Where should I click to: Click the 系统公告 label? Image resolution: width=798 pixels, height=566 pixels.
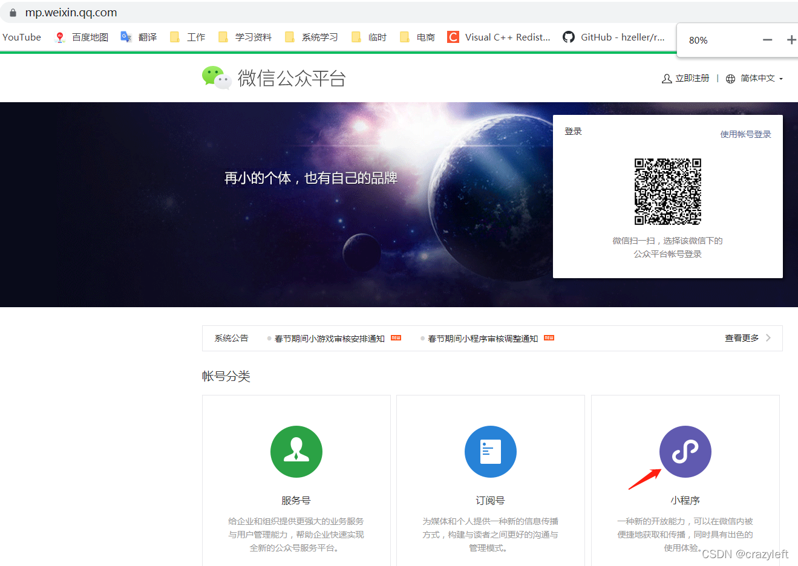coord(231,339)
